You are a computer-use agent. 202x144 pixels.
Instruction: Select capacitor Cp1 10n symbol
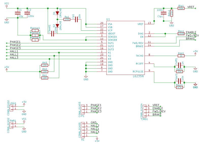click(x=76, y=19)
